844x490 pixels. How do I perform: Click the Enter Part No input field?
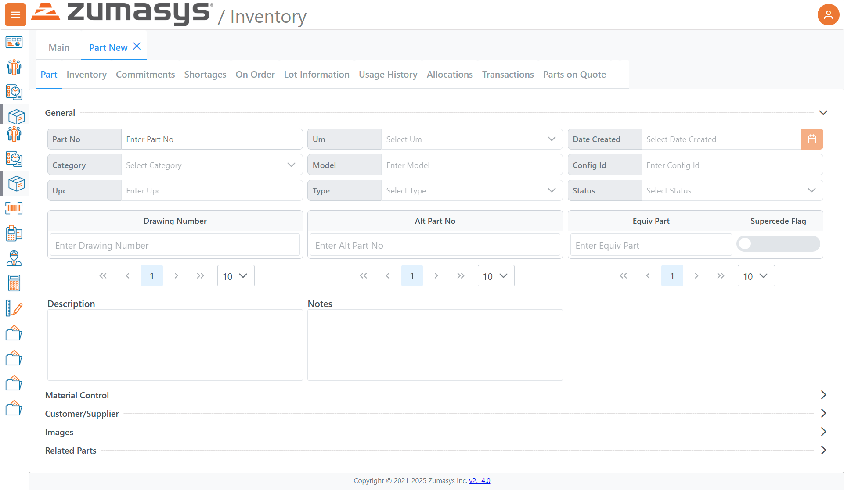[212, 139]
